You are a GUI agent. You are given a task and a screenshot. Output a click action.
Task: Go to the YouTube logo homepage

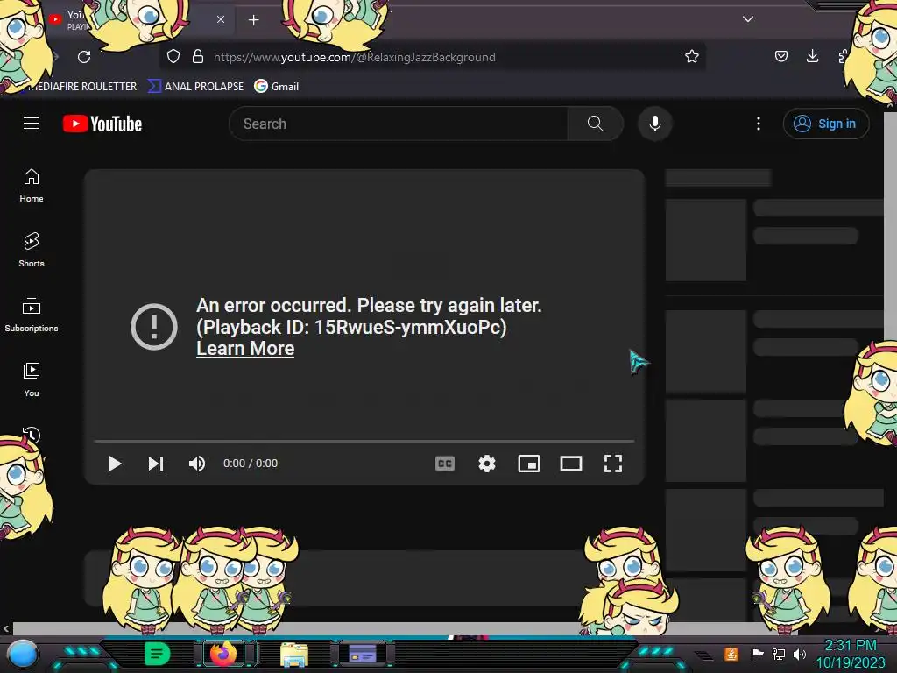click(102, 124)
